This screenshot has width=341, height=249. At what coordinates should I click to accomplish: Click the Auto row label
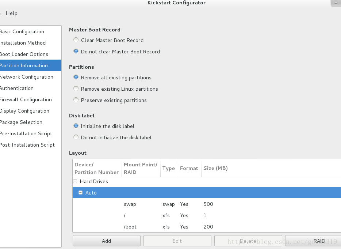coord(91,193)
